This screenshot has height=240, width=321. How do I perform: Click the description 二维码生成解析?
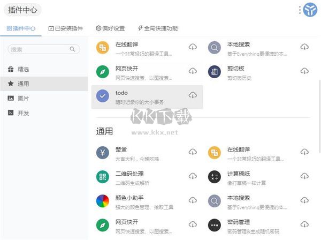132,183
